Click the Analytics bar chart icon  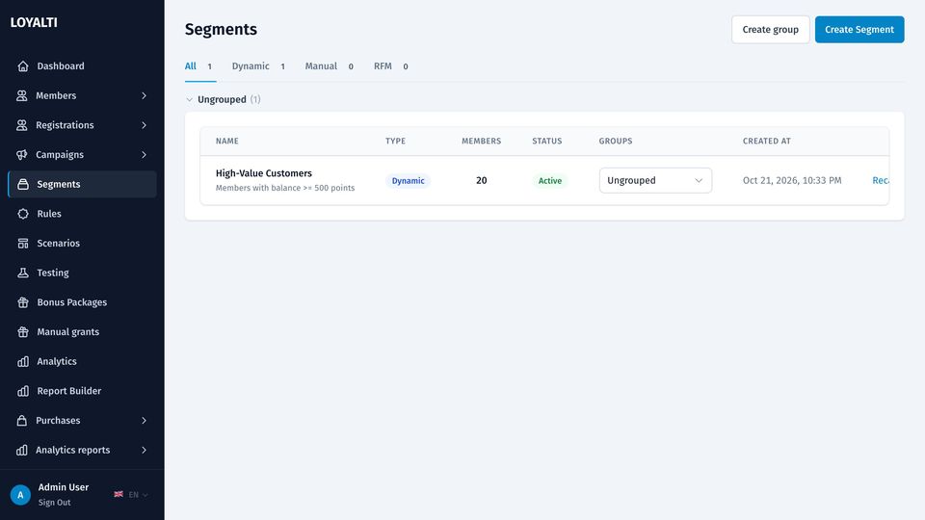23,361
